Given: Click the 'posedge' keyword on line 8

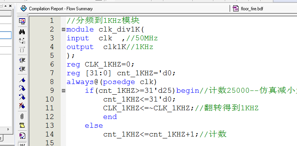Looking at the screenshot, I should point(119,82).
